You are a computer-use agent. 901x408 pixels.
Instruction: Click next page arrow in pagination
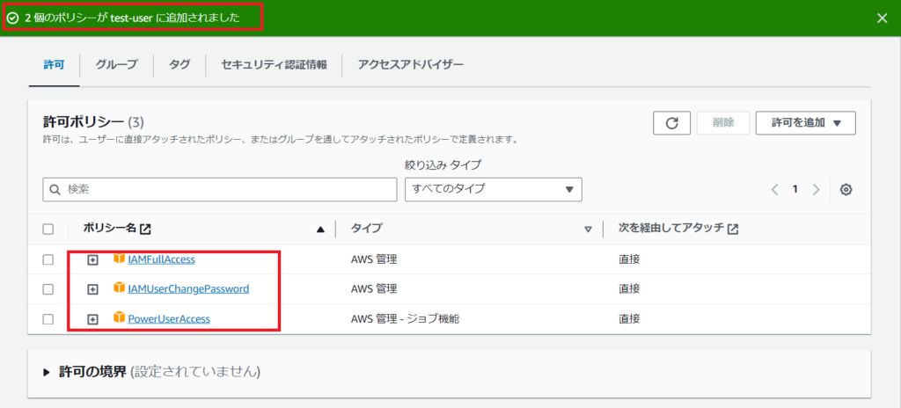pyautogui.click(x=817, y=189)
